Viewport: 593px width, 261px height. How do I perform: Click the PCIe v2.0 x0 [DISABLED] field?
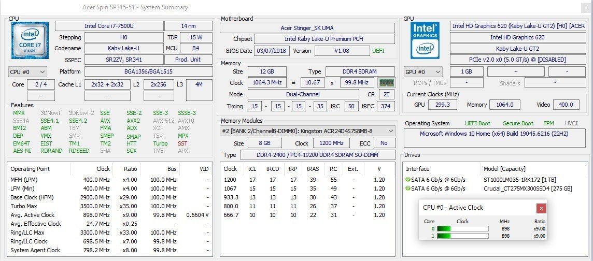517,60
